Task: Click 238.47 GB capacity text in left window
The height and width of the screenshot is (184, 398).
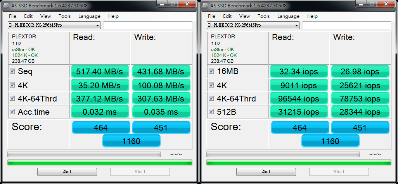Action: pos(23,61)
